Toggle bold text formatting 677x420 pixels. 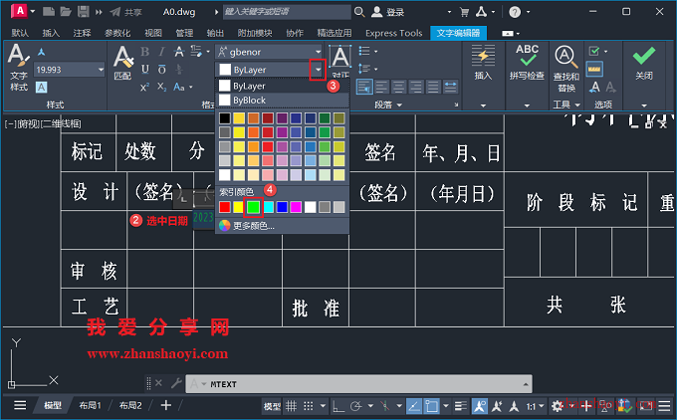coord(144,52)
